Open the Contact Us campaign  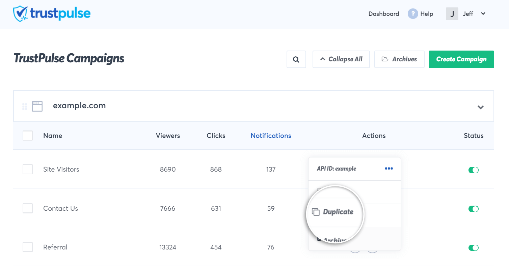pyautogui.click(x=60, y=208)
